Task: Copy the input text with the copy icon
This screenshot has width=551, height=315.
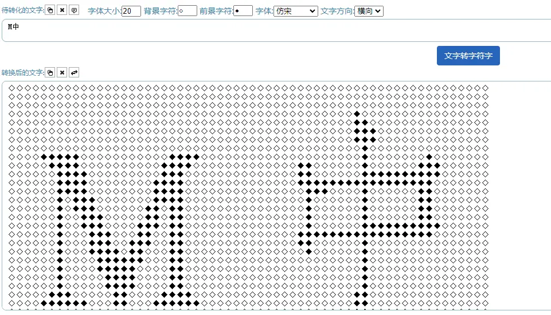Action: [x=50, y=10]
